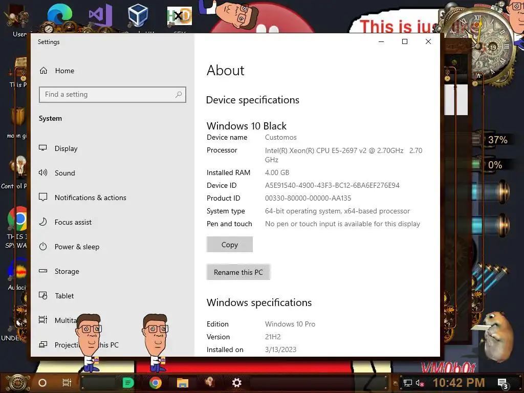Select the Product ID value 00330-80000-00000-AA135
Image resolution: width=524 pixels, height=393 pixels.
click(x=308, y=198)
